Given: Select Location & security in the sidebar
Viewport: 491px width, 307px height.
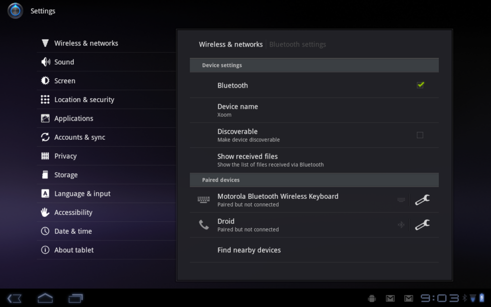Looking at the screenshot, I should [x=84, y=100].
